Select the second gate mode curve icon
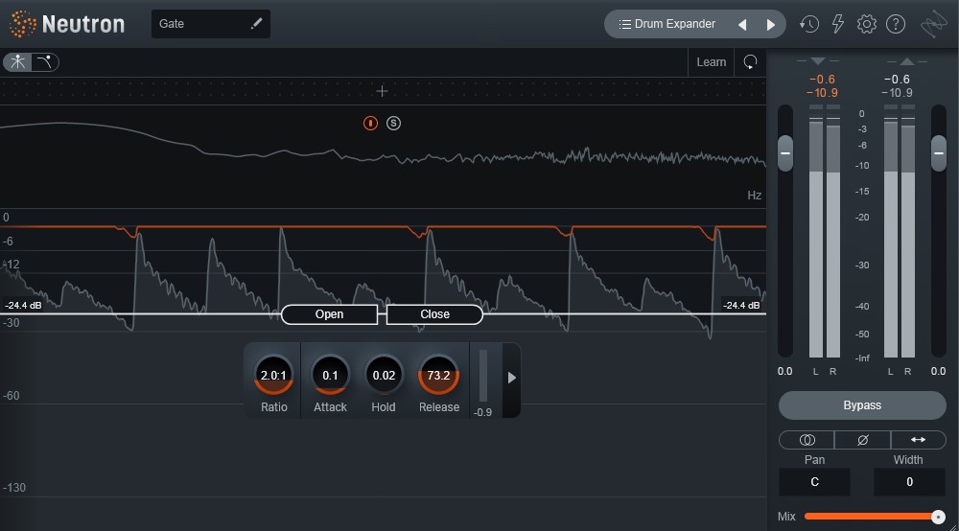This screenshot has width=959, height=531. tap(45, 61)
